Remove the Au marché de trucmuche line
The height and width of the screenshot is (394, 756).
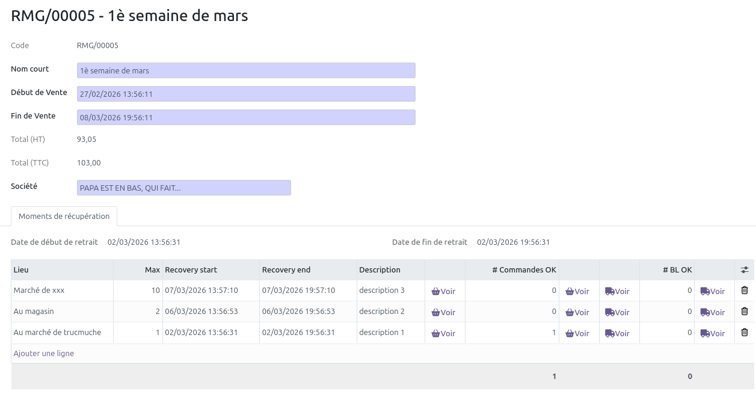(x=745, y=333)
